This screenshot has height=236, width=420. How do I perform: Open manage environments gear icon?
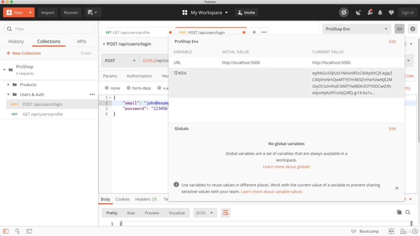413,29
